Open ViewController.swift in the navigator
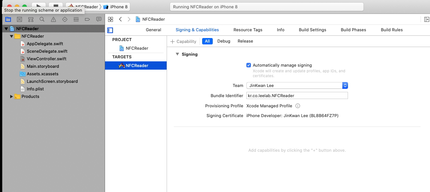Viewport: 430px width, 192px height. 46,59
